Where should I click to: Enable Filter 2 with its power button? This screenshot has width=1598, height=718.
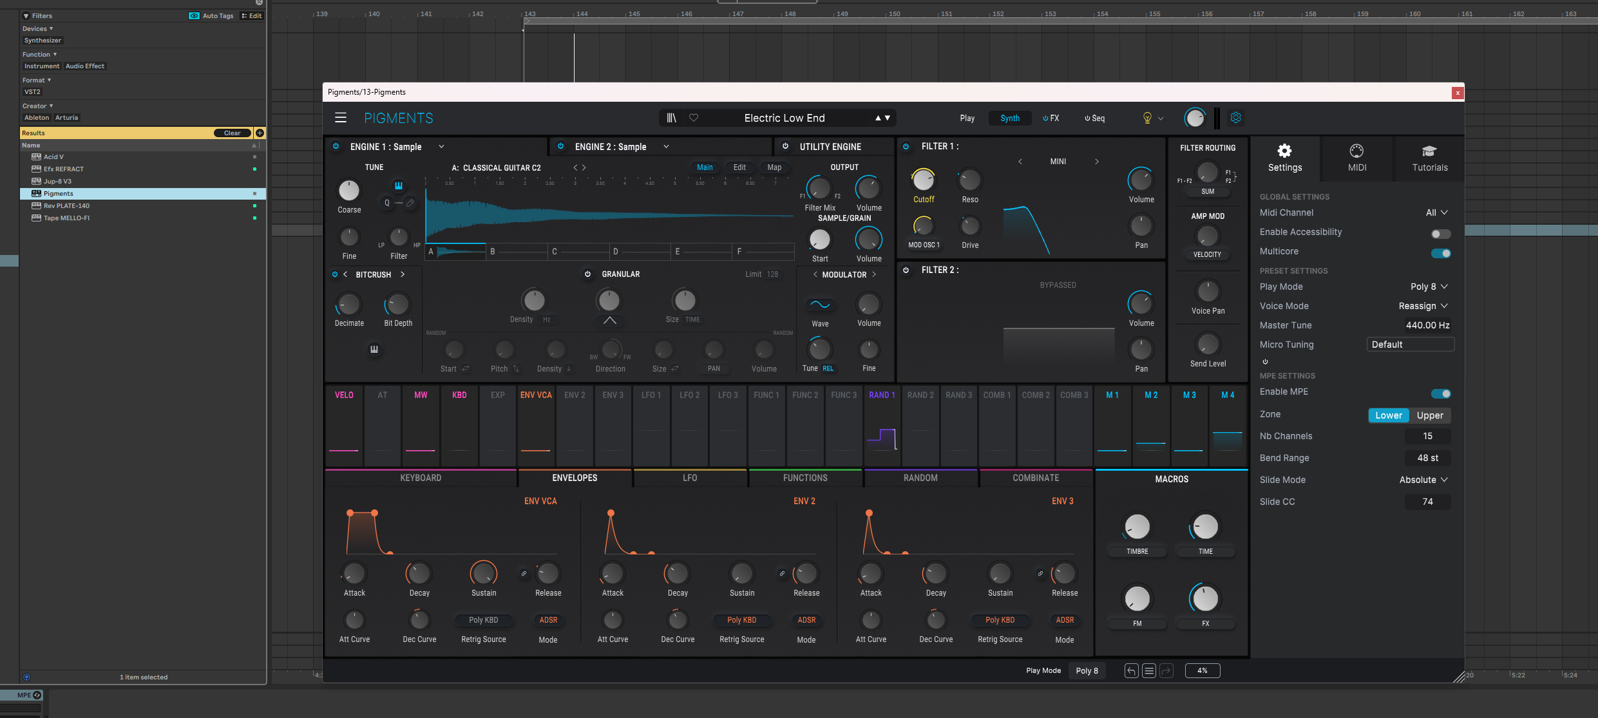point(906,270)
